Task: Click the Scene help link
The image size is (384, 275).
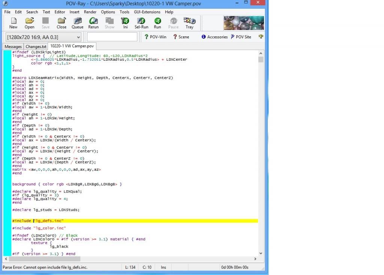Action: pos(181,37)
